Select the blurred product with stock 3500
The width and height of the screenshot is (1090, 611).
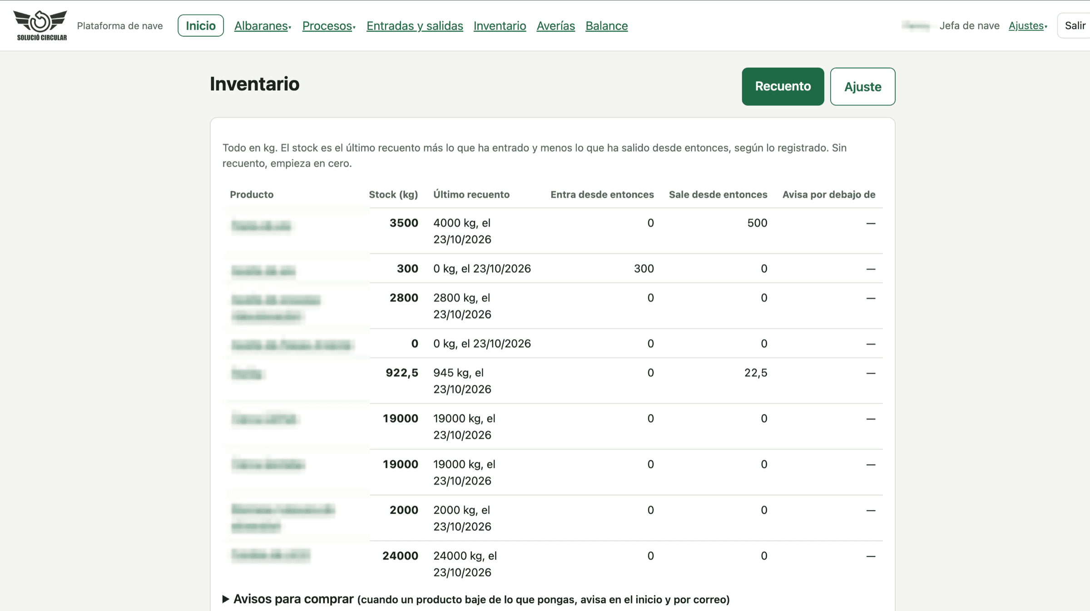click(x=261, y=226)
